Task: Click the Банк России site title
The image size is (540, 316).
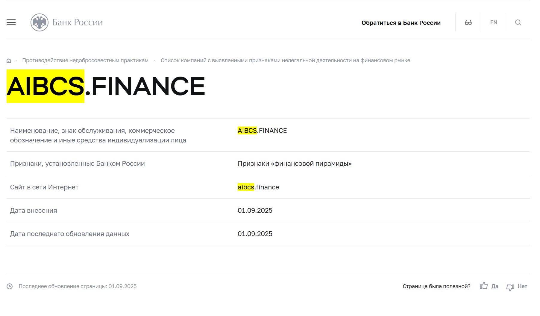Action: [78, 22]
